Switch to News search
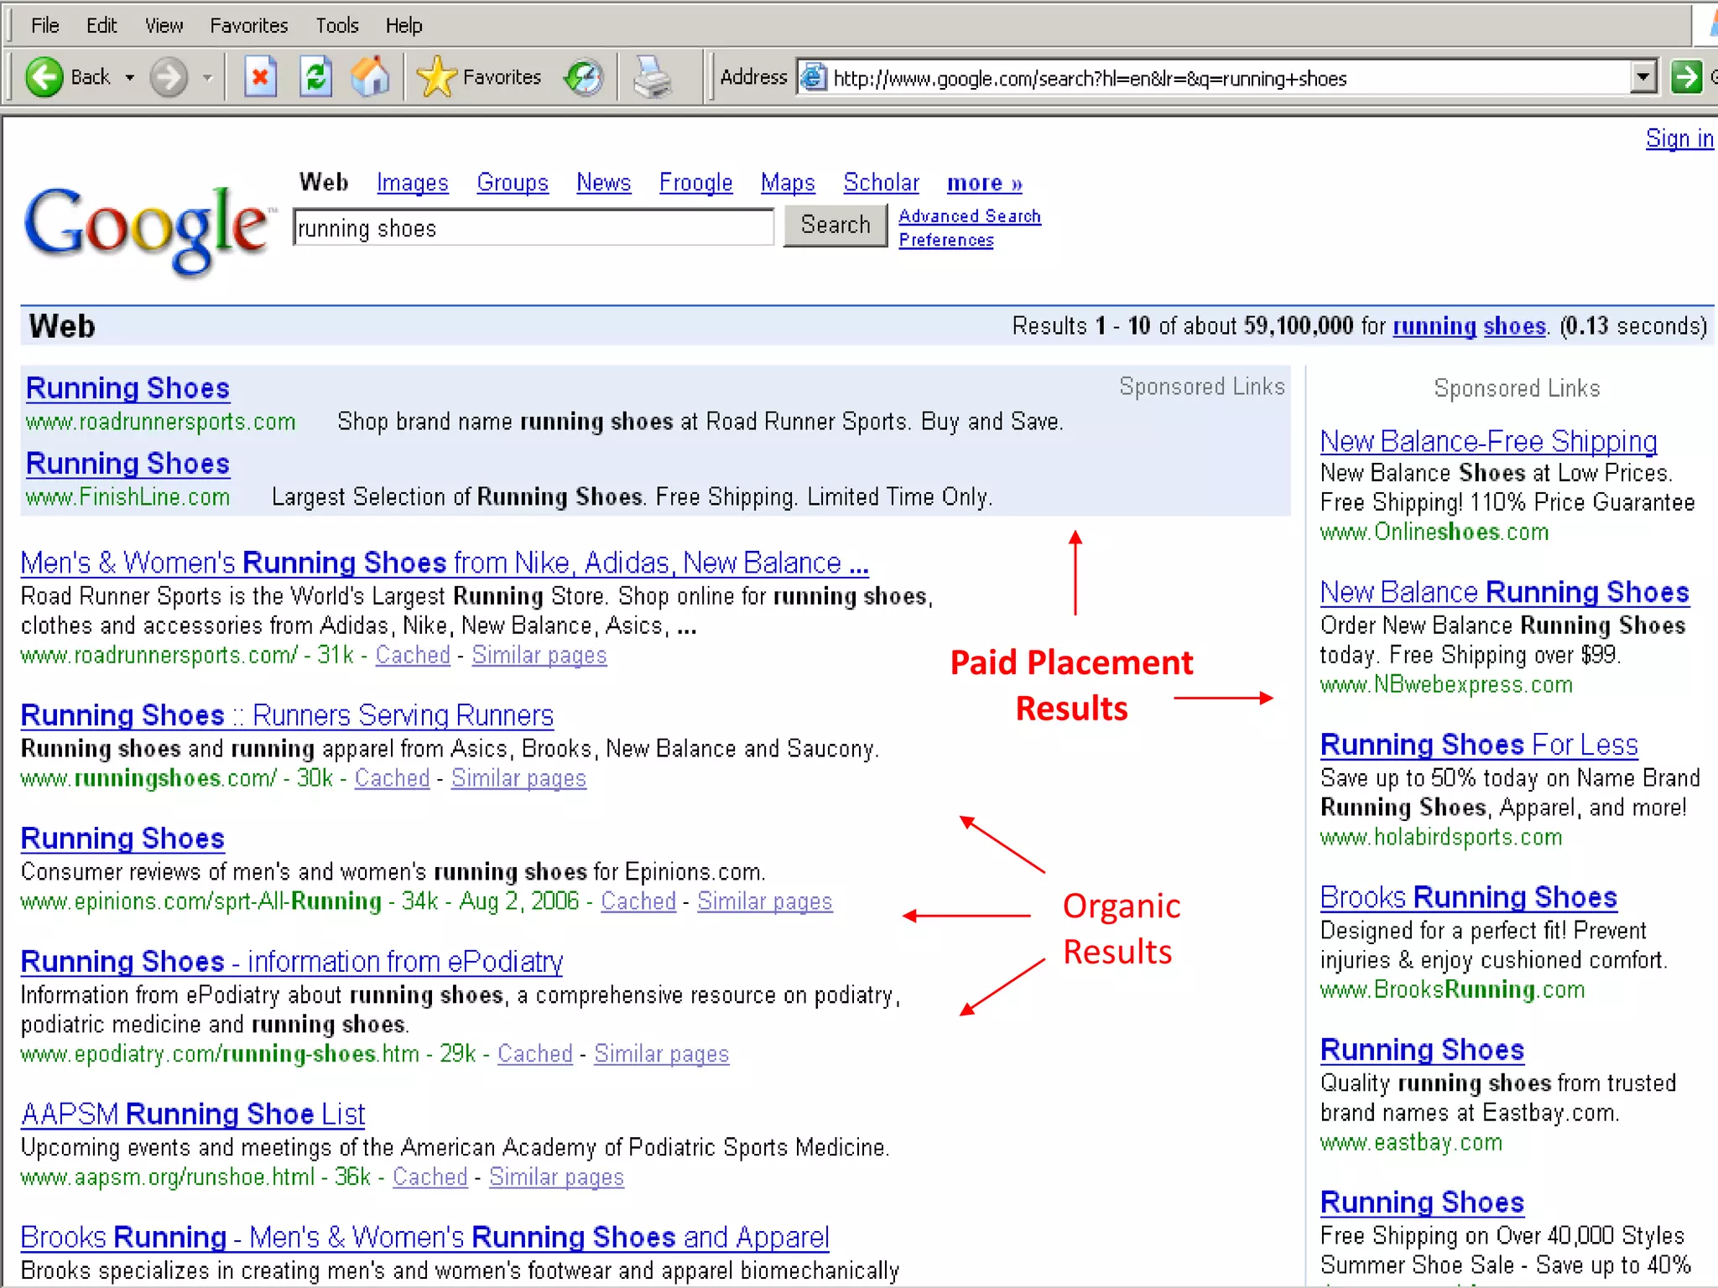Image resolution: width=1718 pixels, height=1288 pixels. 603,183
